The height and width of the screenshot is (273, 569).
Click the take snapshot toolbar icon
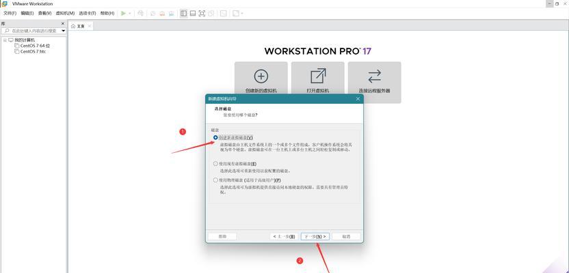pyautogui.click(x=153, y=14)
